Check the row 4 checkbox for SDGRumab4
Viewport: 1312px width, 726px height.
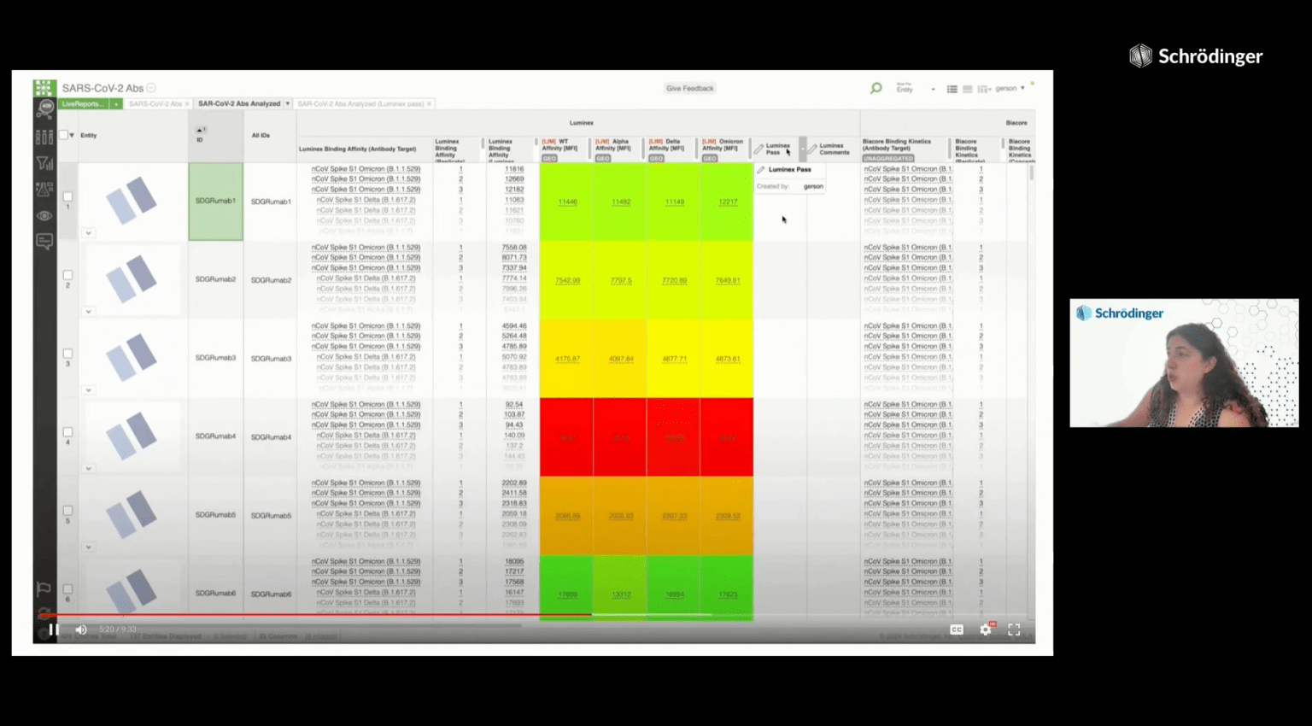(67, 432)
